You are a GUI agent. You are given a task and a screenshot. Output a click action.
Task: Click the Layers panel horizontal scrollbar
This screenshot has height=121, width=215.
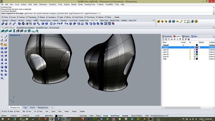click(182, 108)
